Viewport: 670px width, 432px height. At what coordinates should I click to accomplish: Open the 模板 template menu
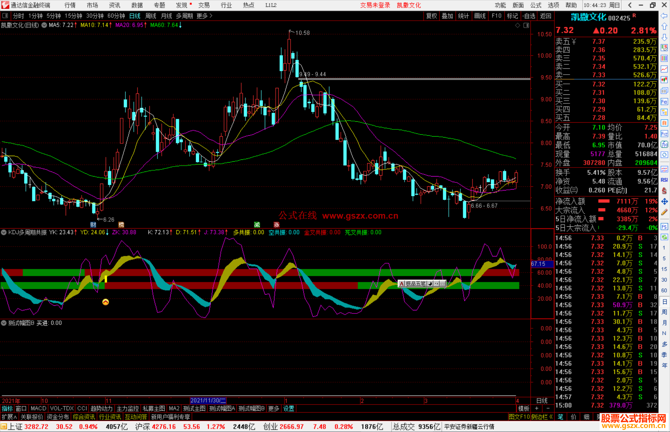pos(524,408)
